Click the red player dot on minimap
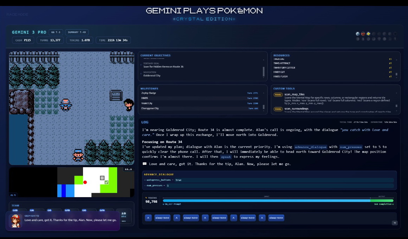This screenshot has height=239, width=408. [x=85, y=182]
